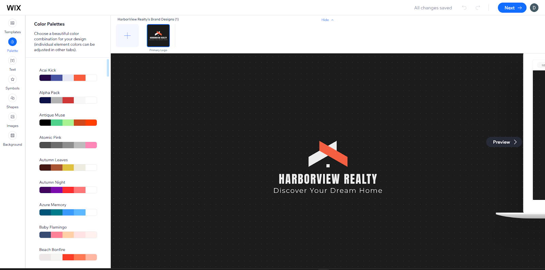Open the Shapes sidebar tool

click(x=12, y=101)
